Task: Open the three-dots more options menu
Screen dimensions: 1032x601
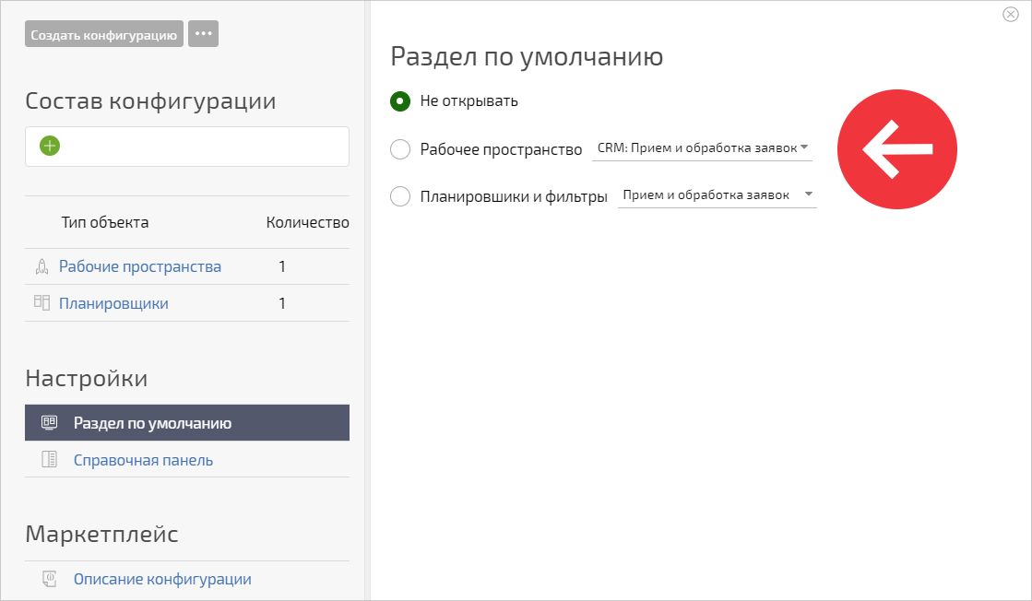Action: pyautogui.click(x=204, y=33)
